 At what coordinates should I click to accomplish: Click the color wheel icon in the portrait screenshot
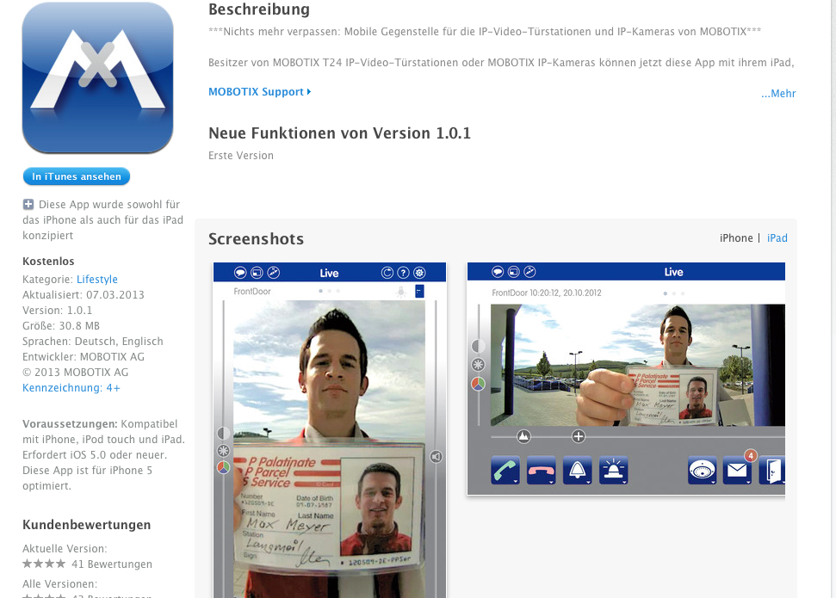tap(223, 468)
